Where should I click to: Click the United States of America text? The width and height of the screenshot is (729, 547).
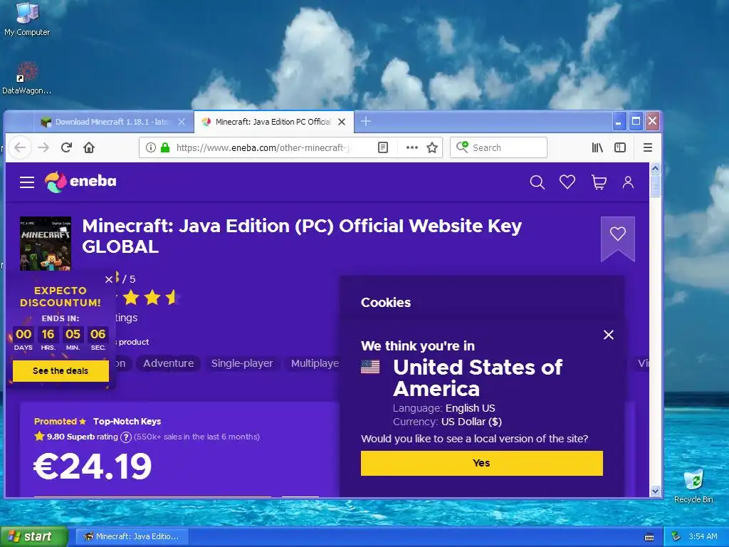(x=478, y=377)
